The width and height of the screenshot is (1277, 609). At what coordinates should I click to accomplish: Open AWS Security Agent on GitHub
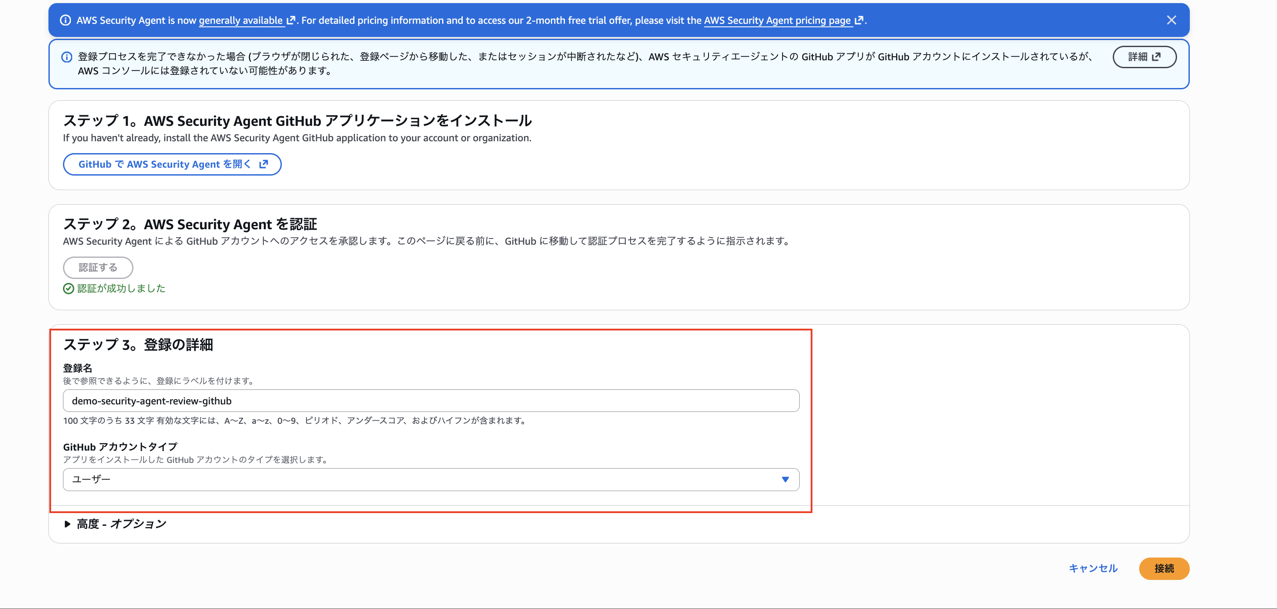point(172,164)
